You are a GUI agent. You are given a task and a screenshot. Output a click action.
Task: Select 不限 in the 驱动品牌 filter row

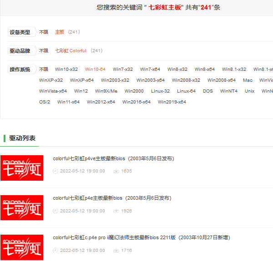pos(44,51)
